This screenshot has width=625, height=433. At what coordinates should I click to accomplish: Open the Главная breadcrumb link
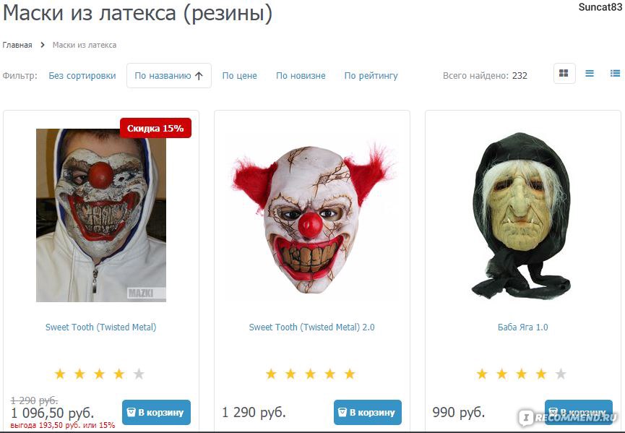[x=17, y=45]
